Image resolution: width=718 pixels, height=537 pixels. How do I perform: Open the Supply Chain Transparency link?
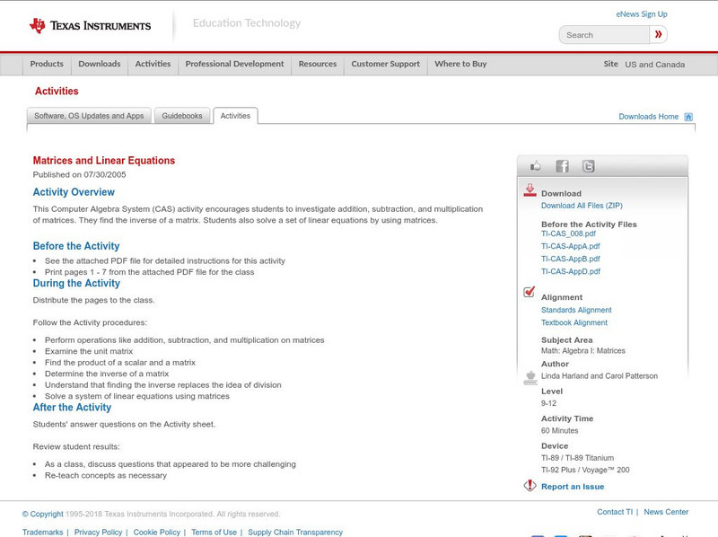295,532
